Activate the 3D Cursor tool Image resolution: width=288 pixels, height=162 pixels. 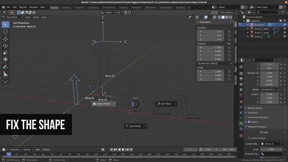click(5, 31)
